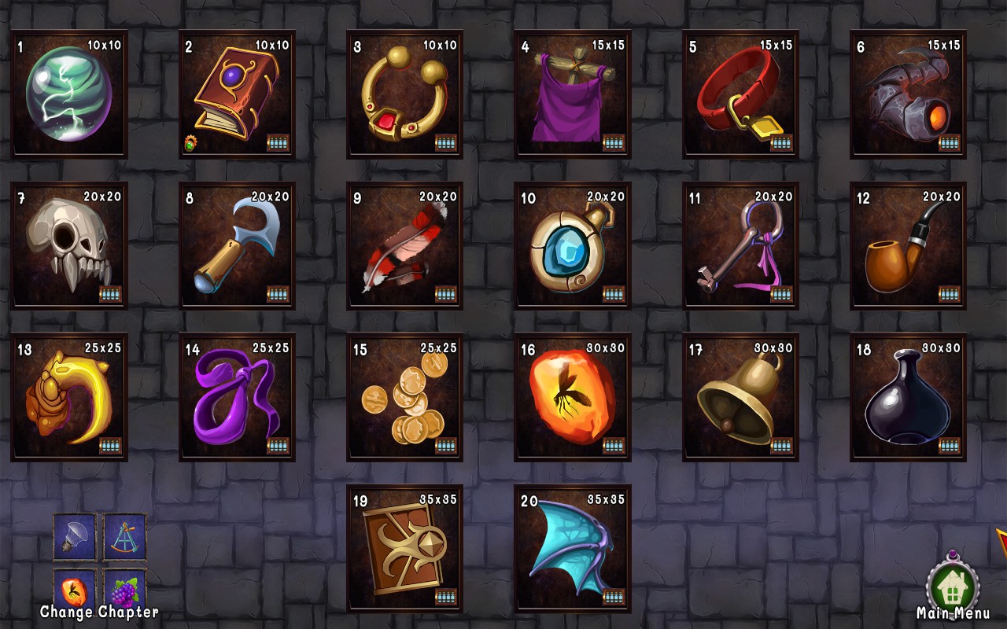Image resolution: width=1007 pixels, height=629 pixels.
Task: Choose the blue gem amulet puzzle 10
Action: [x=573, y=246]
